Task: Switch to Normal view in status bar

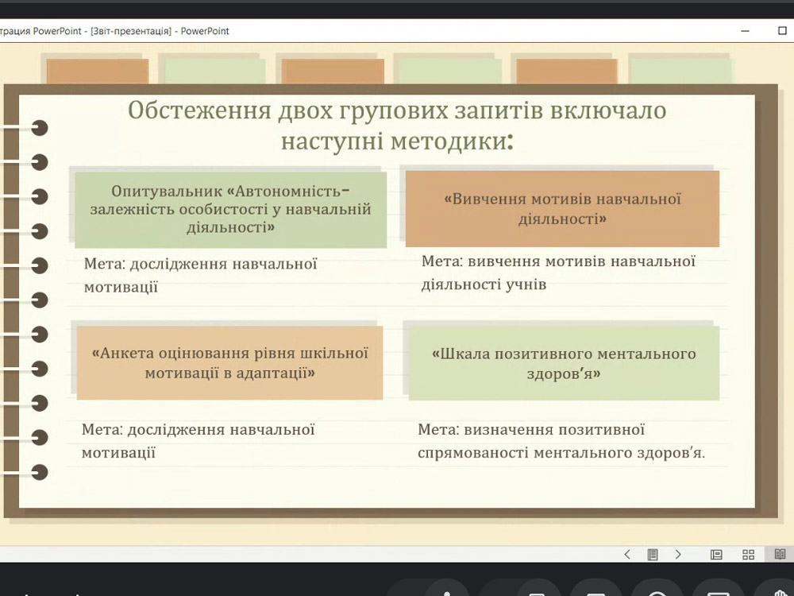Action: pos(716,555)
